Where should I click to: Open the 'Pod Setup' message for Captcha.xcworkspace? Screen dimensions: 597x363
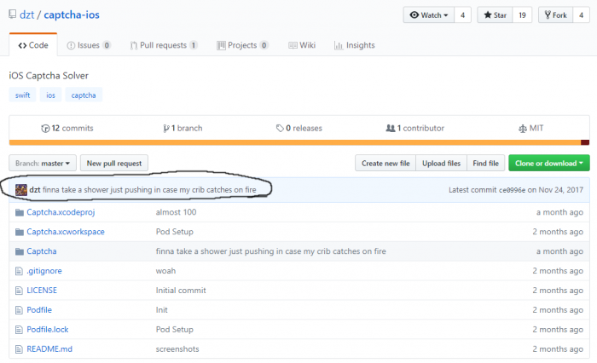pyautogui.click(x=174, y=232)
